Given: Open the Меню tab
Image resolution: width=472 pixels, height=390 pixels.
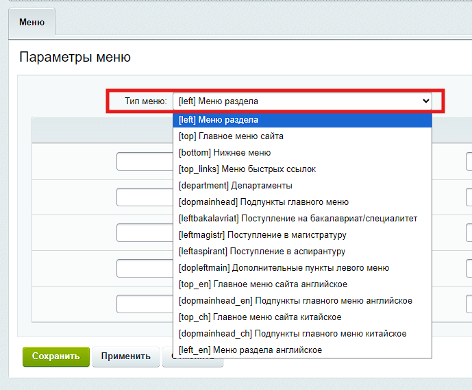Looking at the screenshot, I should pyautogui.click(x=32, y=23).
